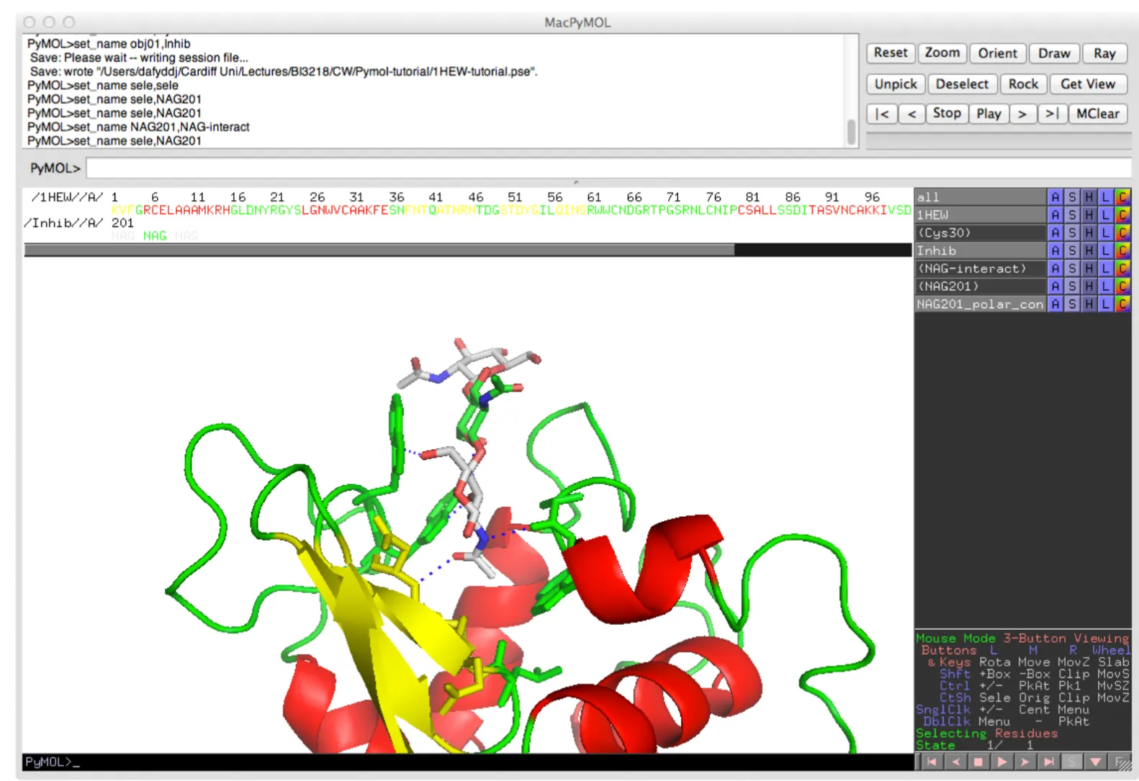Image resolution: width=1139 pixels, height=781 pixels.
Task: Click the Ray button
Action: (x=1104, y=53)
